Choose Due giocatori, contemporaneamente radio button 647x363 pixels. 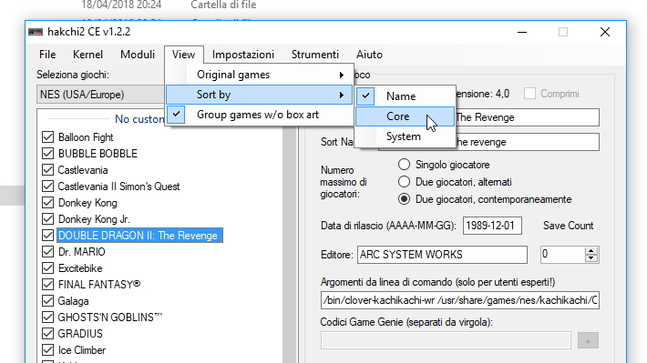click(404, 199)
